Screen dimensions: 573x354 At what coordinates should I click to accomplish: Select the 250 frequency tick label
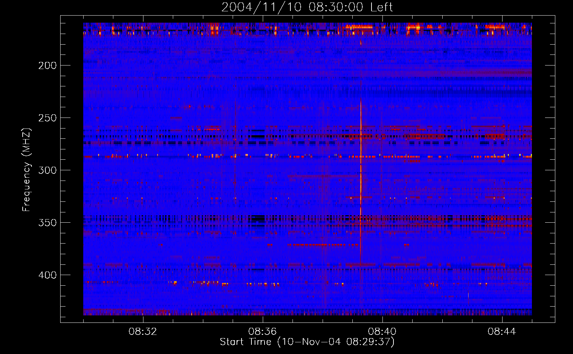click(x=47, y=118)
